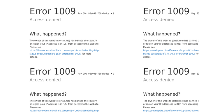Open the developers.cloudflare.com link in the bottom-left panel
The image size is (199, 112).
tap(64, 111)
